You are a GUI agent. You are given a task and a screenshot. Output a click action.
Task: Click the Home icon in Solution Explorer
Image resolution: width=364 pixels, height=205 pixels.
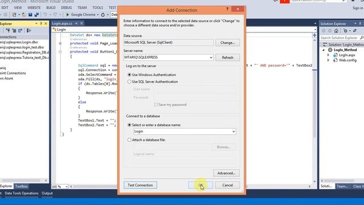336,31
